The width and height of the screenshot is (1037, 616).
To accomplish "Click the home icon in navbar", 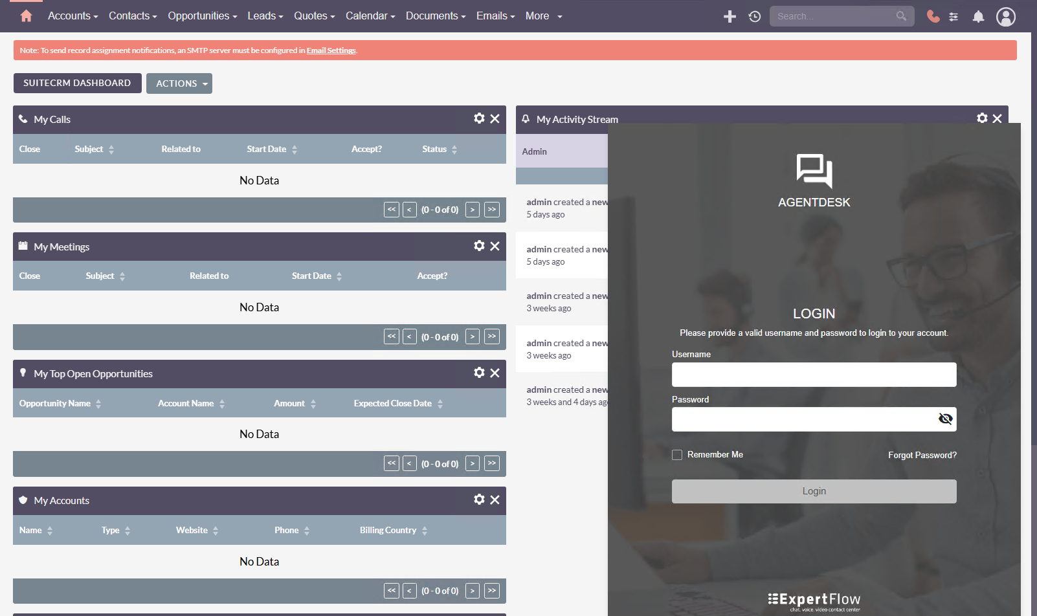I will click(26, 16).
